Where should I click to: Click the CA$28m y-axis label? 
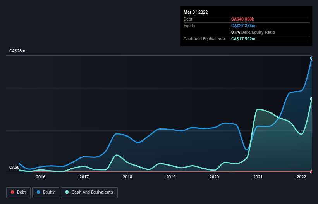17,51
